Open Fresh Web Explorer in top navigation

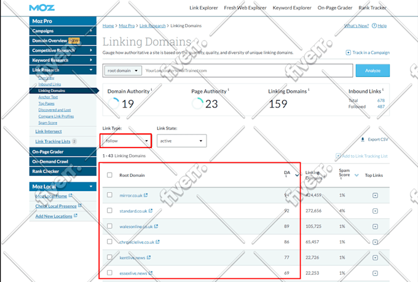click(245, 8)
